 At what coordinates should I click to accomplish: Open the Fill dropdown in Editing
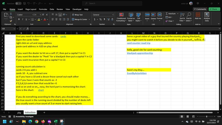(x=169, y=17)
